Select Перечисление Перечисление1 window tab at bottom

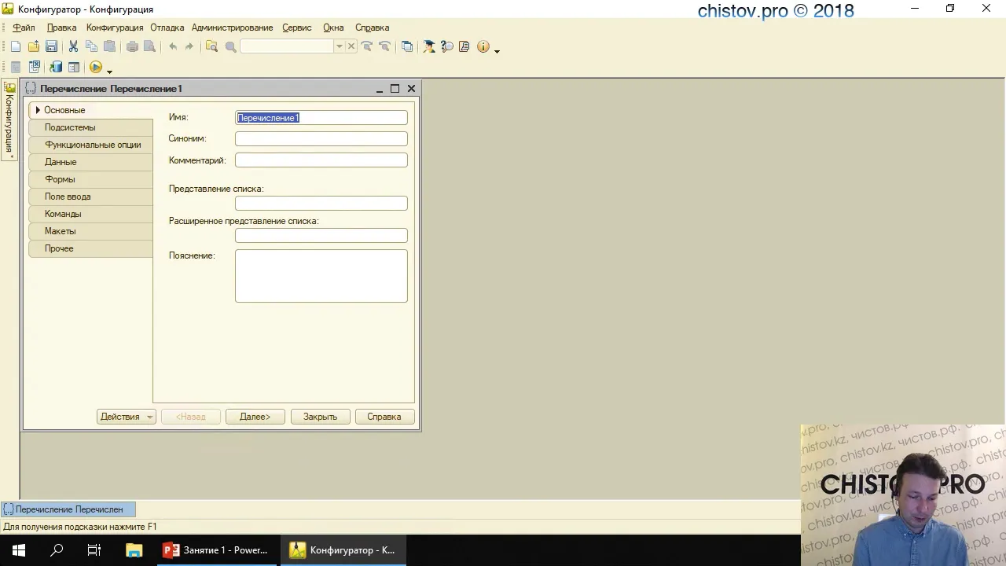click(68, 509)
